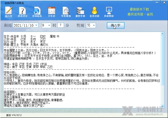The height and width of the screenshot is (118, 168).
Task: Close the 名扬四海八字取名 window
Action: (x=164, y=2)
